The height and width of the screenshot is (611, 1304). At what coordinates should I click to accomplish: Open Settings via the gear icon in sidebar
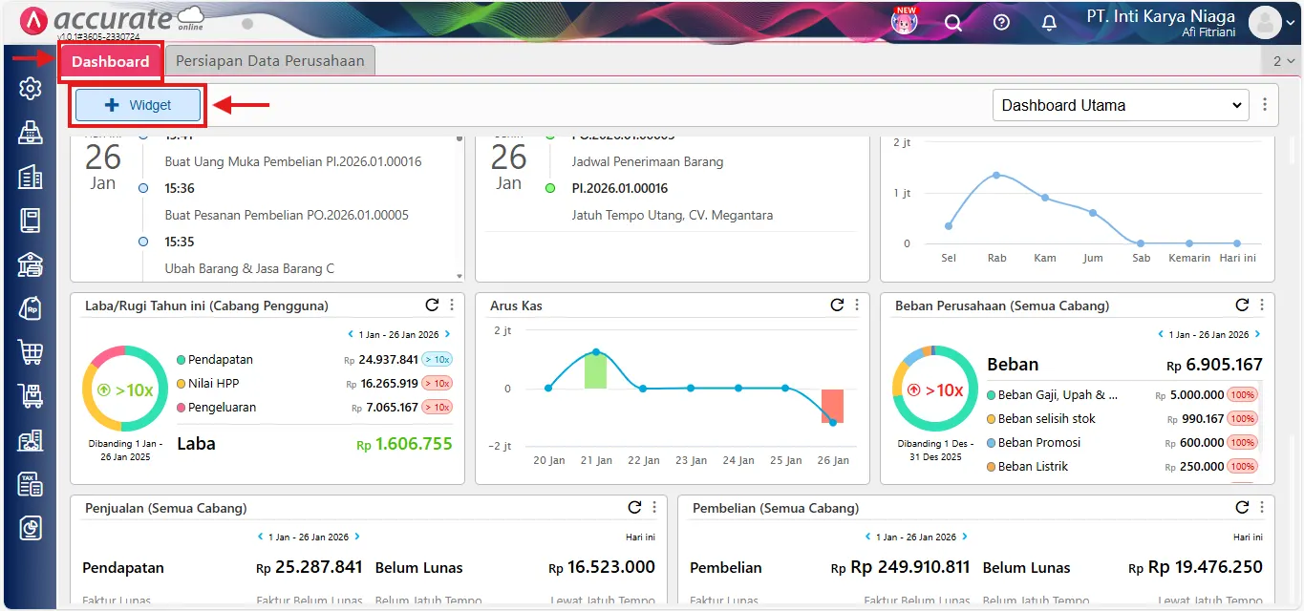(x=30, y=88)
